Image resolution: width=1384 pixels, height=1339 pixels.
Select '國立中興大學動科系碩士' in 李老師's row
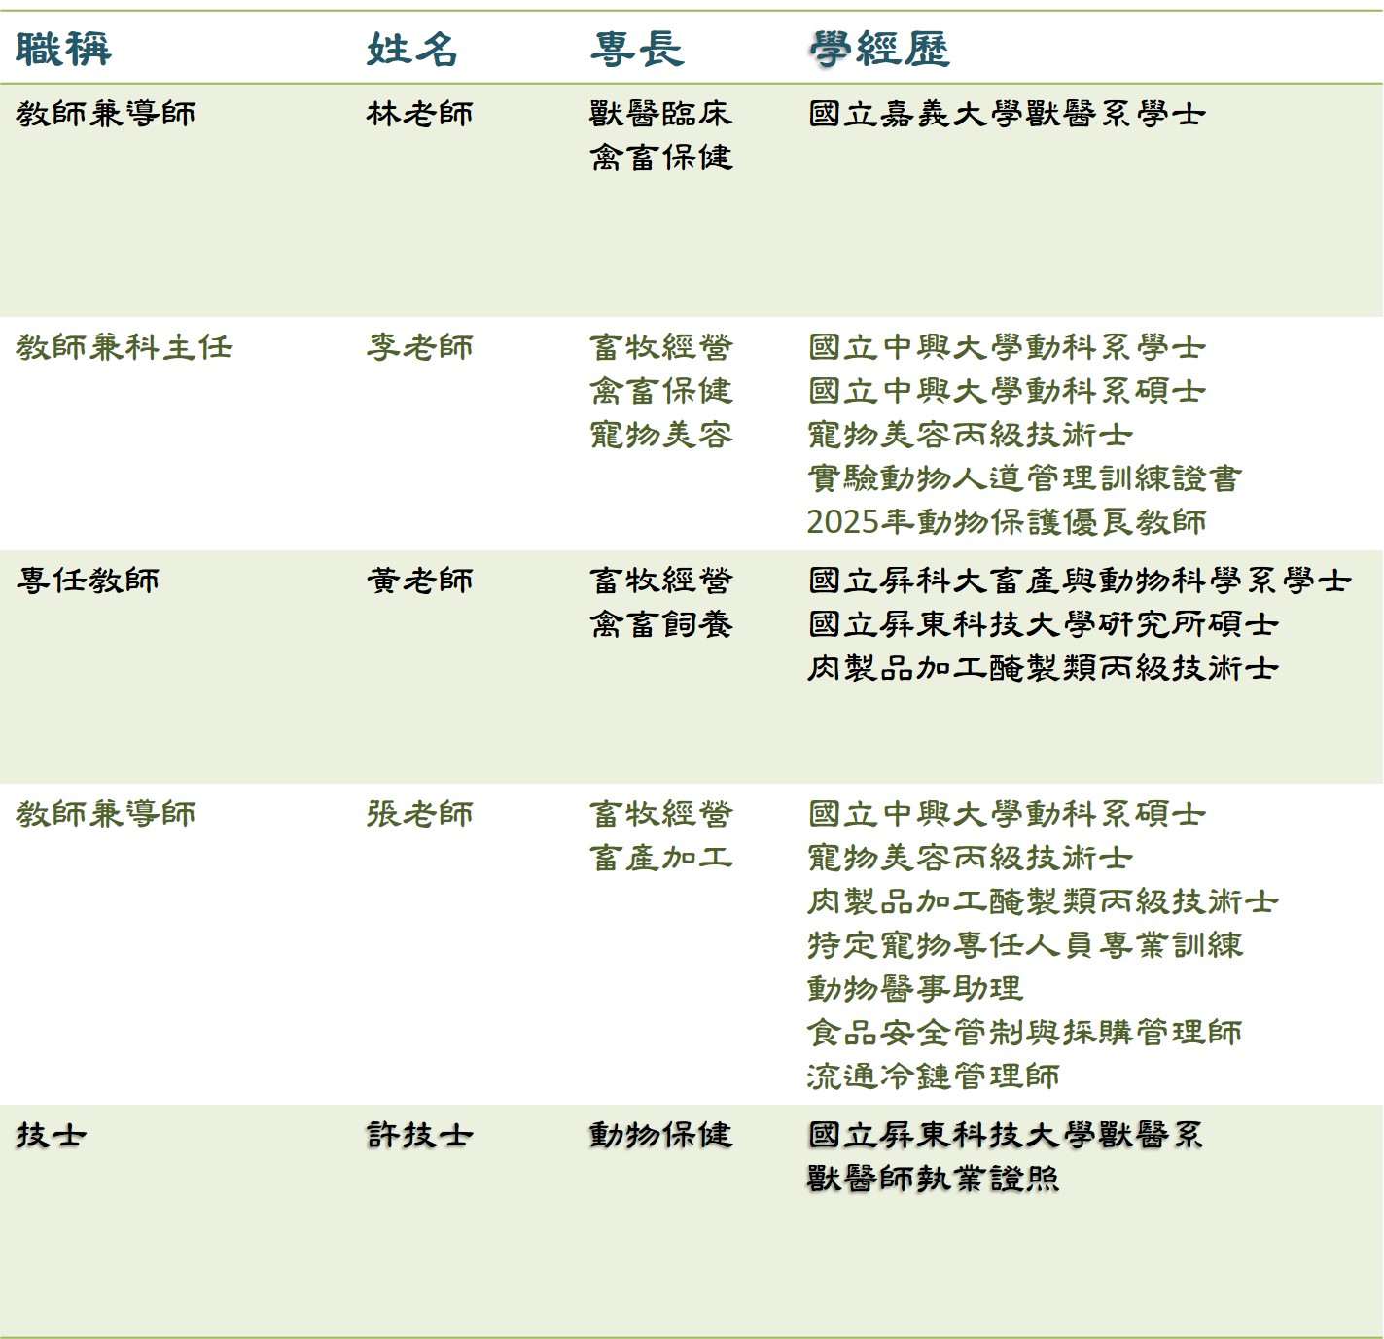pyautogui.click(x=1007, y=391)
